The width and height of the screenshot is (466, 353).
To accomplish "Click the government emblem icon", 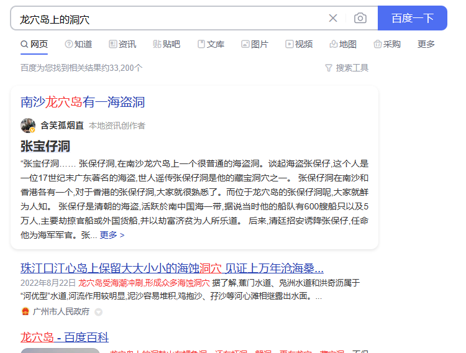I will pyautogui.click(x=25, y=311).
